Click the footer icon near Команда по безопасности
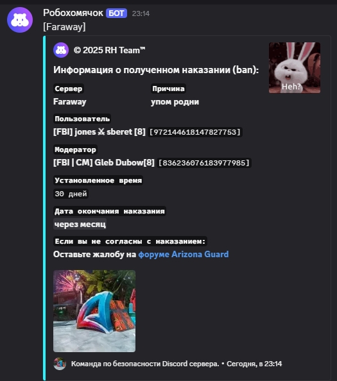This screenshot has height=381, width=337. coord(60,364)
